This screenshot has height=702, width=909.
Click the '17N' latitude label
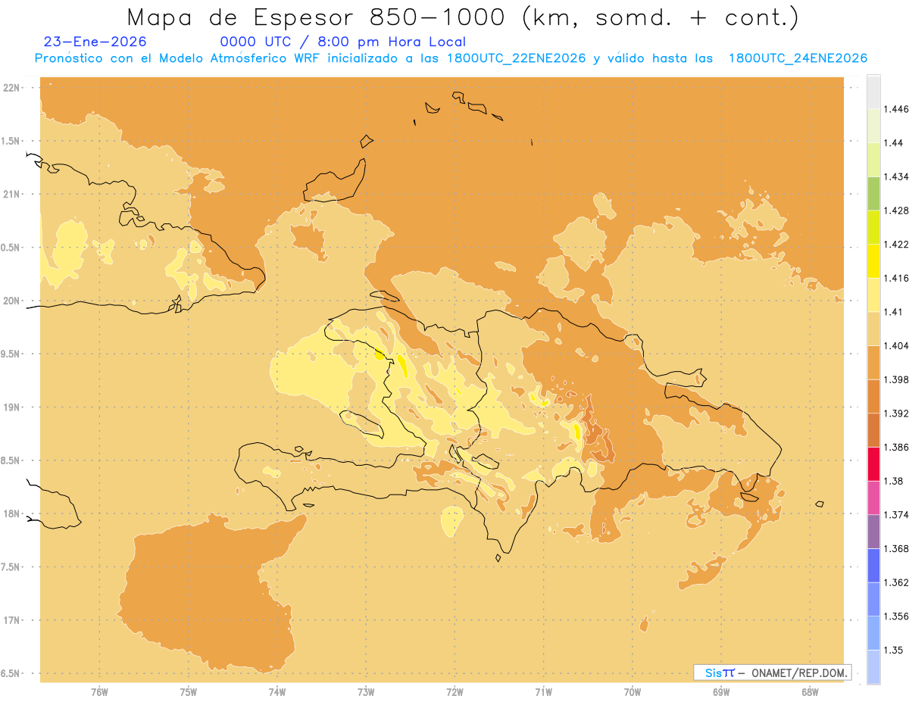coord(12,620)
